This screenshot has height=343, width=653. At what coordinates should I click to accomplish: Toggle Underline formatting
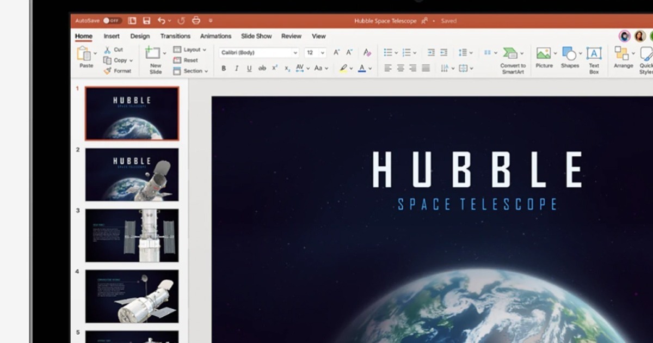tap(249, 69)
